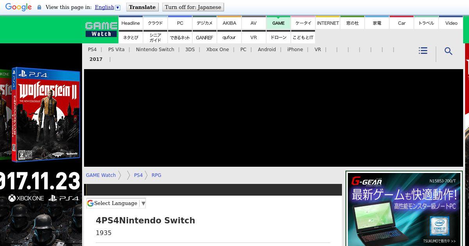Image resolution: width=469 pixels, height=246 pixels.
Task: Click Turn off for: Japanese button
Action: 193,7
